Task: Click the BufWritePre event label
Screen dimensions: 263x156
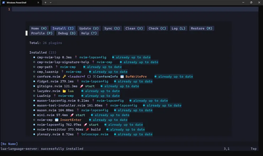Action: (x=136, y=76)
